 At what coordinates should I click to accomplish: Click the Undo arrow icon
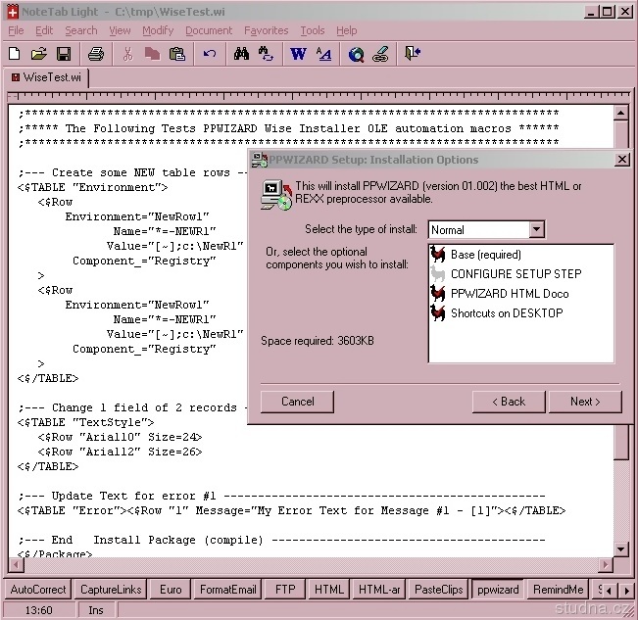click(210, 54)
